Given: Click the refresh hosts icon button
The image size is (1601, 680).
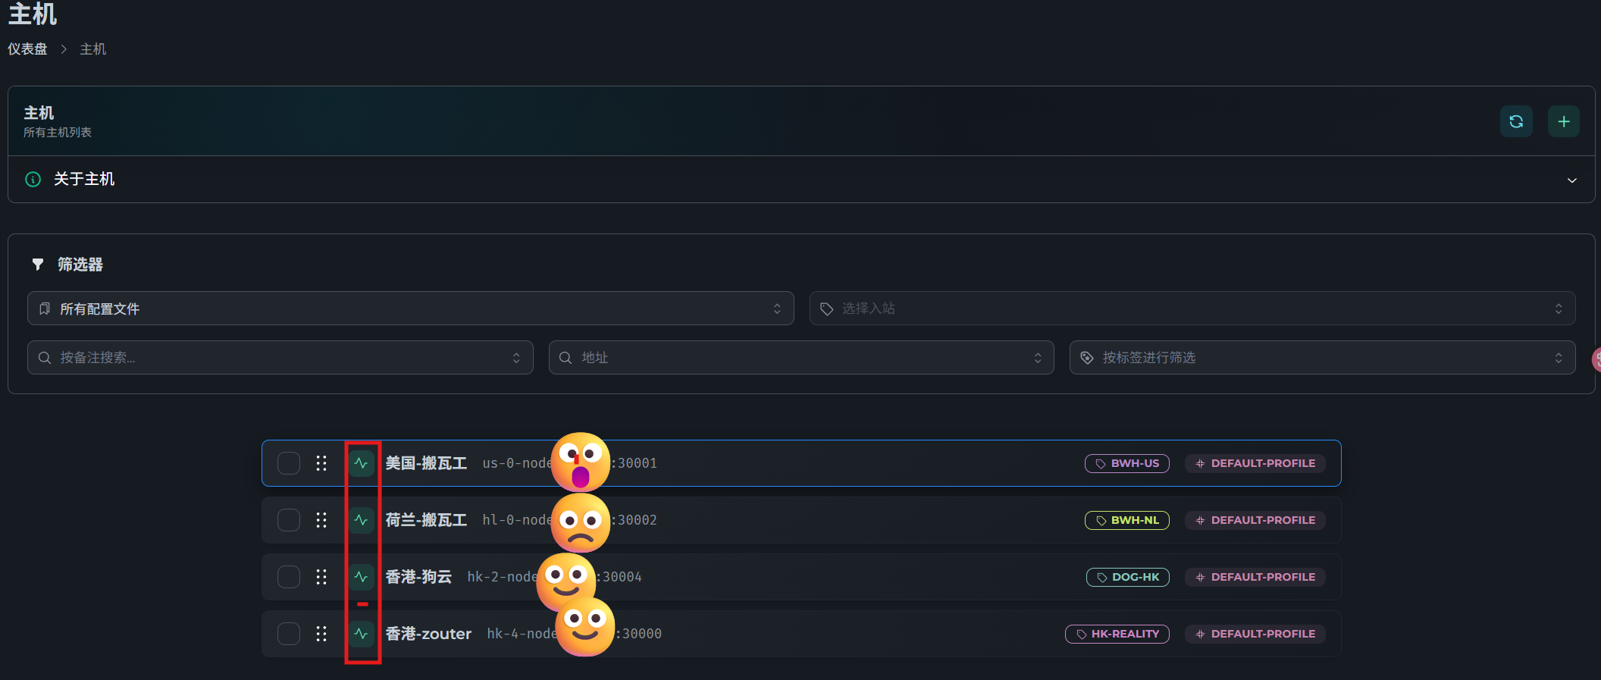Looking at the screenshot, I should tap(1516, 121).
